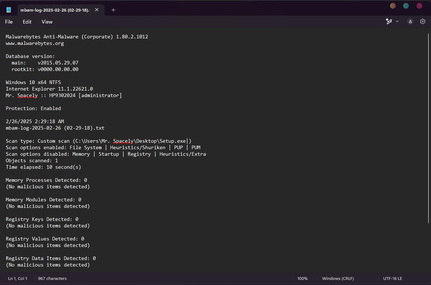Click the Notepad app icon in title bar
Image resolution: width=431 pixels, height=285 pixels.
pos(9,10)
